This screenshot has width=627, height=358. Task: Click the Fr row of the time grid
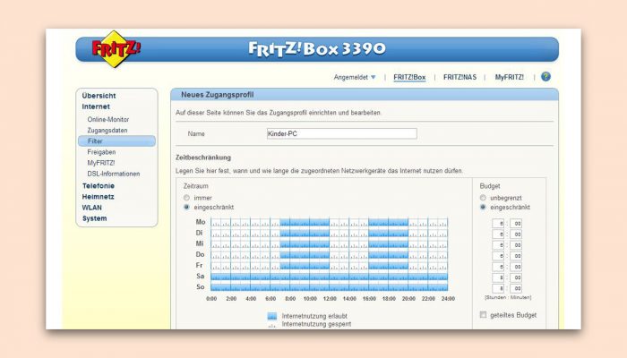click(329, 265)
